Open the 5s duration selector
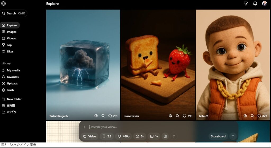271x148 pixels. (x=140, y=136)
